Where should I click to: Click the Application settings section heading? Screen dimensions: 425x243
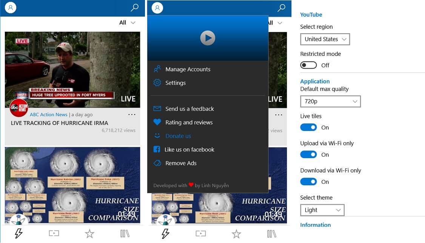pyautogui.click(x=315, y=81)
